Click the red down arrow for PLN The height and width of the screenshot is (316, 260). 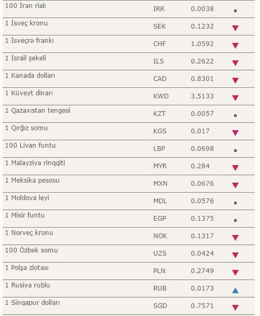click(235, 273)
